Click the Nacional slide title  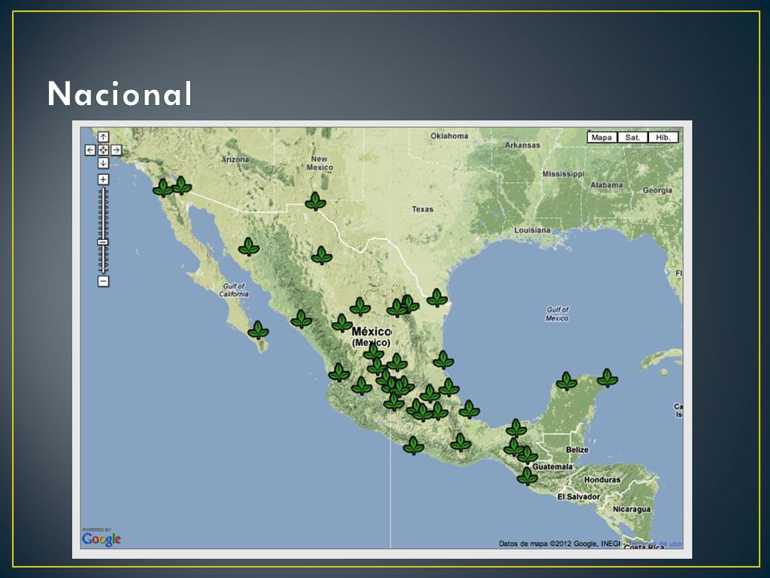[x=120, y=94]
